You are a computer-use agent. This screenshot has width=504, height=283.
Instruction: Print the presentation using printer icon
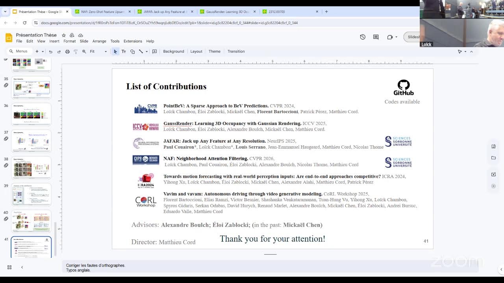click(67, 51)
